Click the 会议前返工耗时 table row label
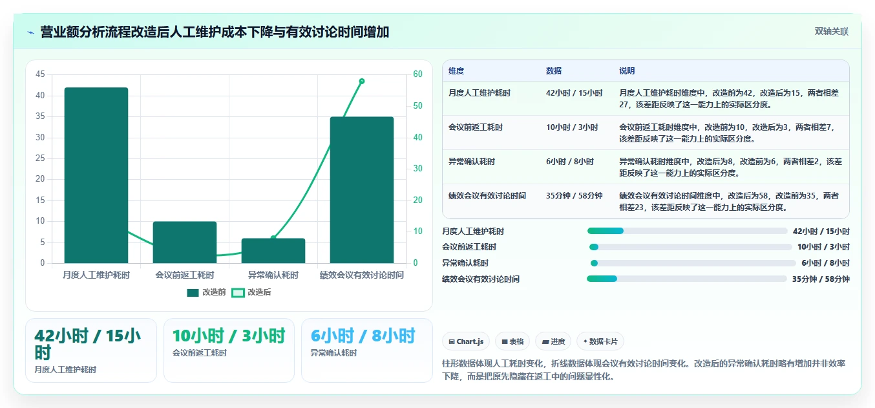875x408 pixels. click(x=476, y=127)
